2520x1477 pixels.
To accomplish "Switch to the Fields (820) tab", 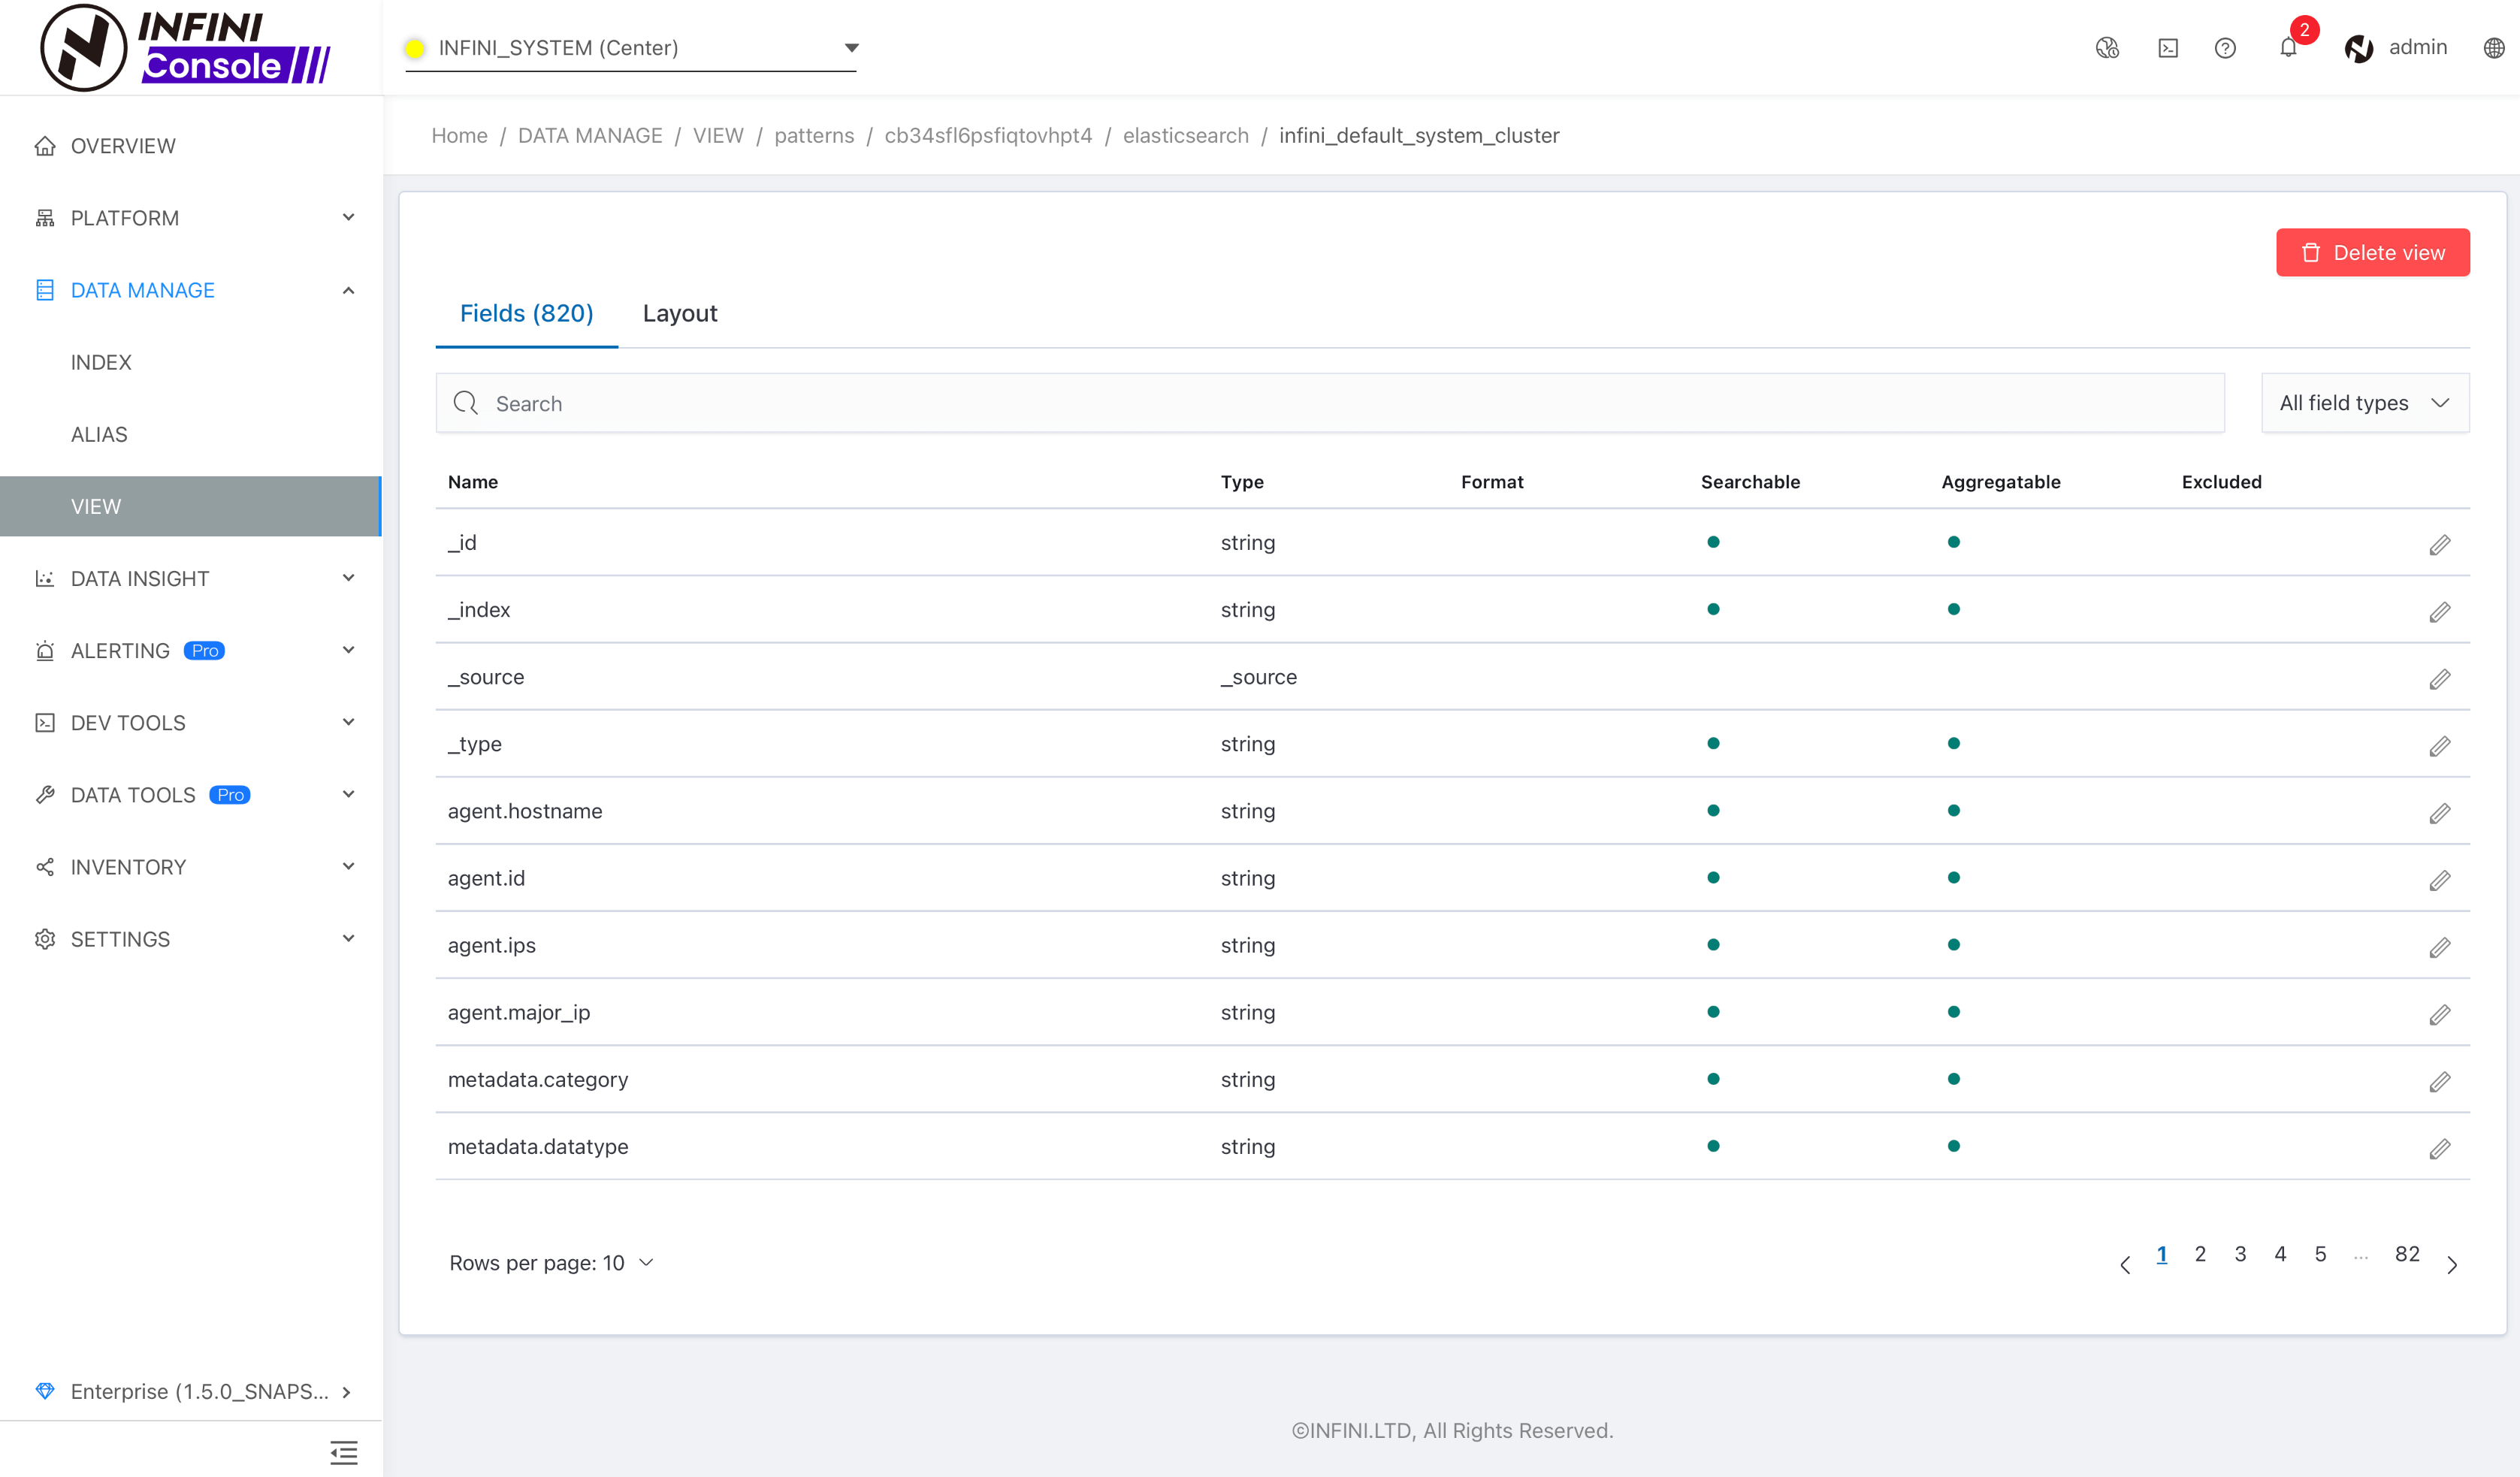I will (x=526, y=313).
